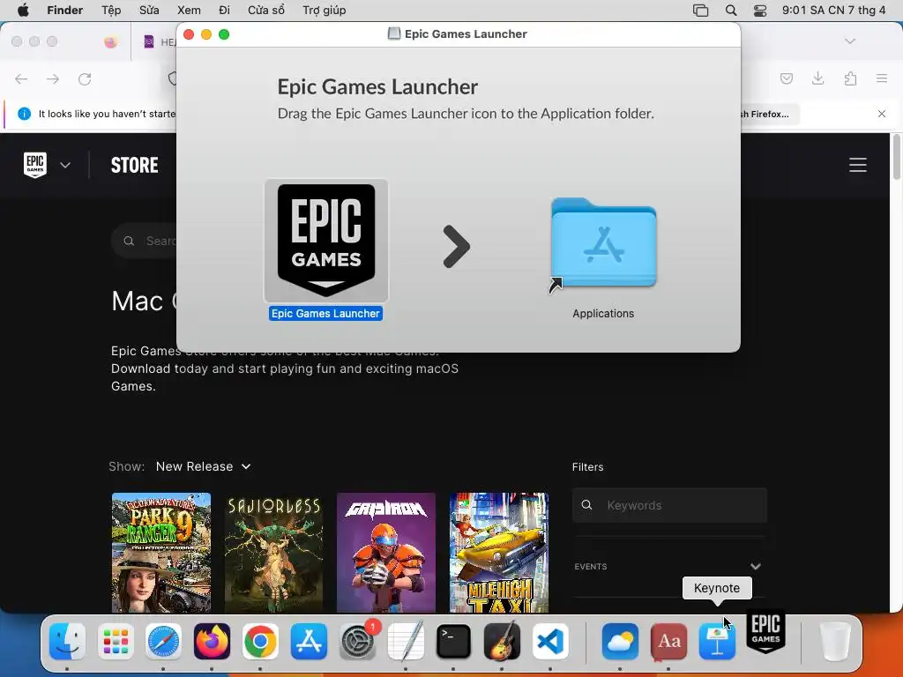Image resolution: width=903 pixels, height=677 pixels.
Task: Open Visual Studio Code from the Dock
Action: click(x=550, y=642)
